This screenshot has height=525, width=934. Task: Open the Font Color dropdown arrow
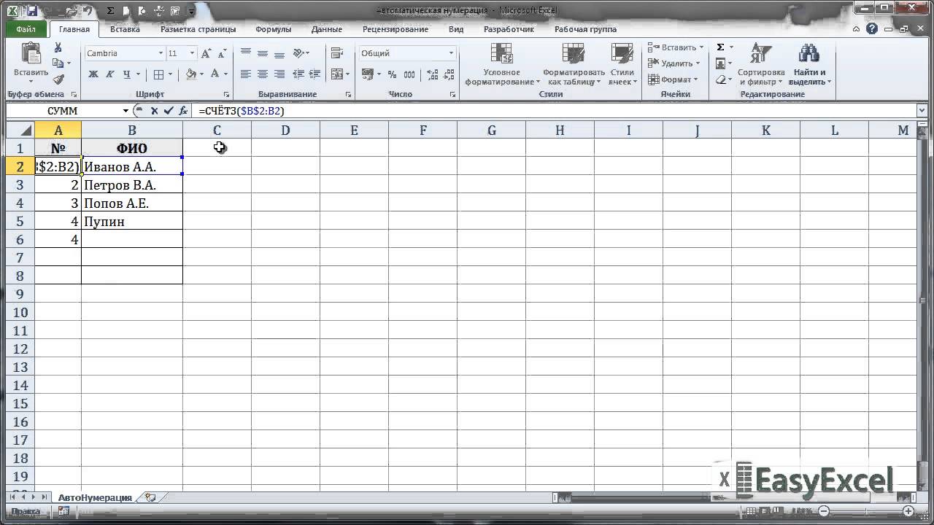[225, 74]
